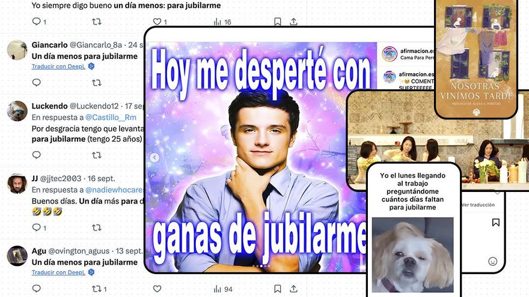
Task: Save Instagram post with bookmark icon
Action: pos(495,222)
